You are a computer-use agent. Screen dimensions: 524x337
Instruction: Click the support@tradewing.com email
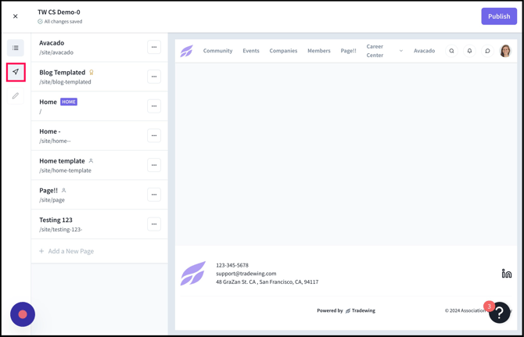click(246, 274)
